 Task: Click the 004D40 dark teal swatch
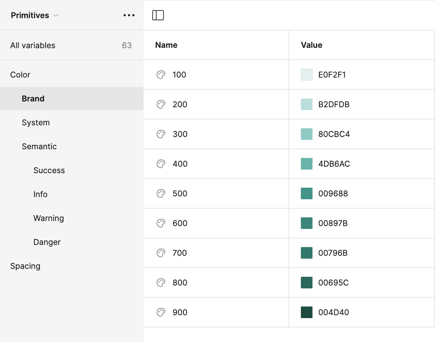pos(307,312)
